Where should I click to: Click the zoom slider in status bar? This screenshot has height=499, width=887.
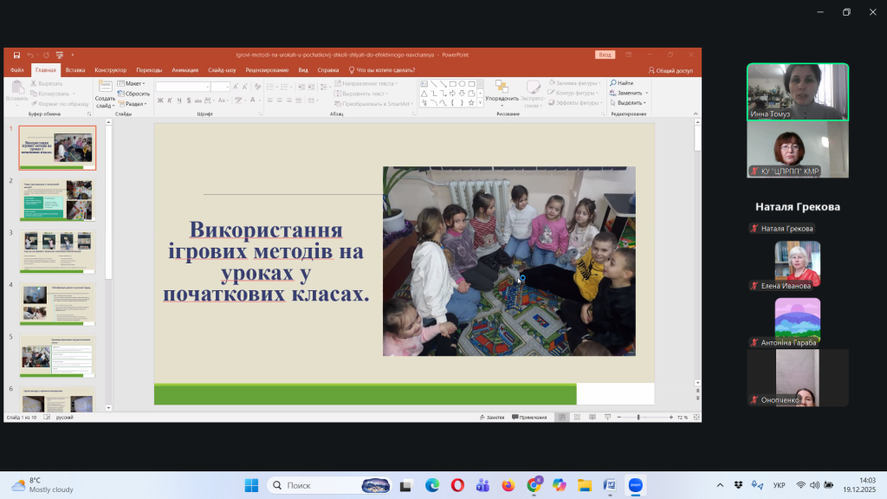click(638, 417)
